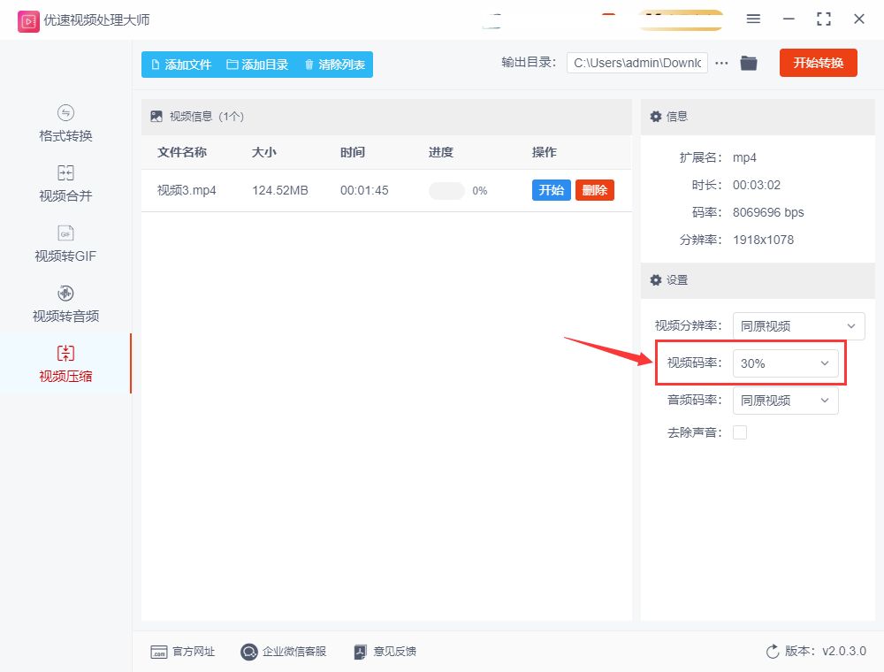Click the mp4 extension value

[x=744, y=158]
